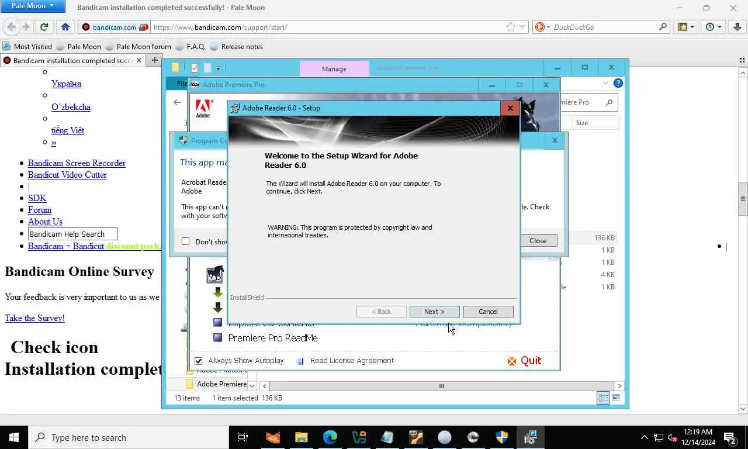Screen dimensions: 748x449
Task: Click Quit in Adobe Premiere Pro autoplay
Action: pos(524,361)
